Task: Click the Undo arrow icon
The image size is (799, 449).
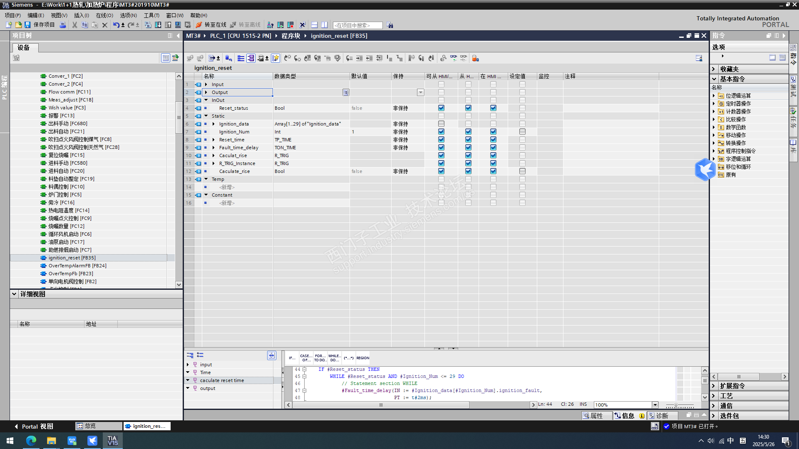Action: [116, 25]
